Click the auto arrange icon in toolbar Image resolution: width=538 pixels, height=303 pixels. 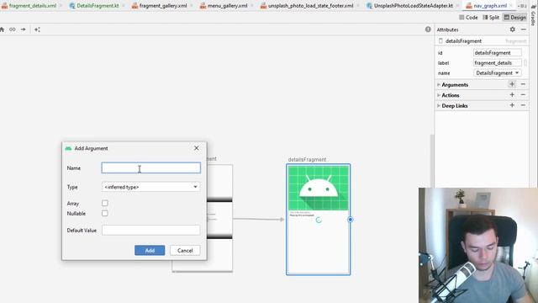(x=37, y=29)
